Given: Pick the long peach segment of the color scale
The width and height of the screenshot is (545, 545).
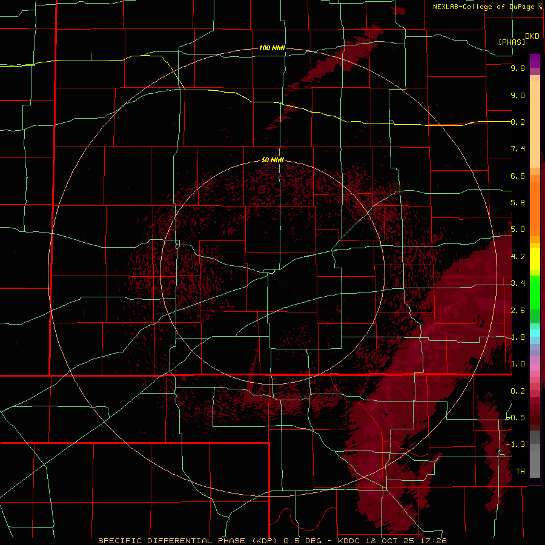Looking at the screenshot, I should click(x=535, y=124).
